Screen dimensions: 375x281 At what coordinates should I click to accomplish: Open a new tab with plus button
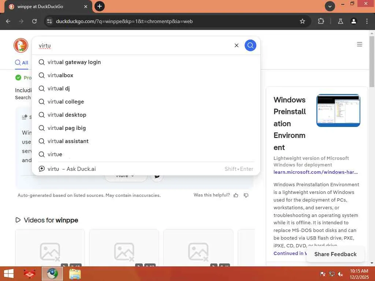coord(100,6)
